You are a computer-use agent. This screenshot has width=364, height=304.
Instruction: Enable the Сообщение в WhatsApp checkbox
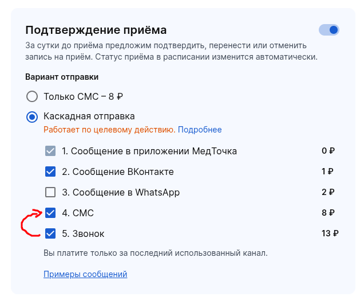pyautogui.click(x=50, y=192)
